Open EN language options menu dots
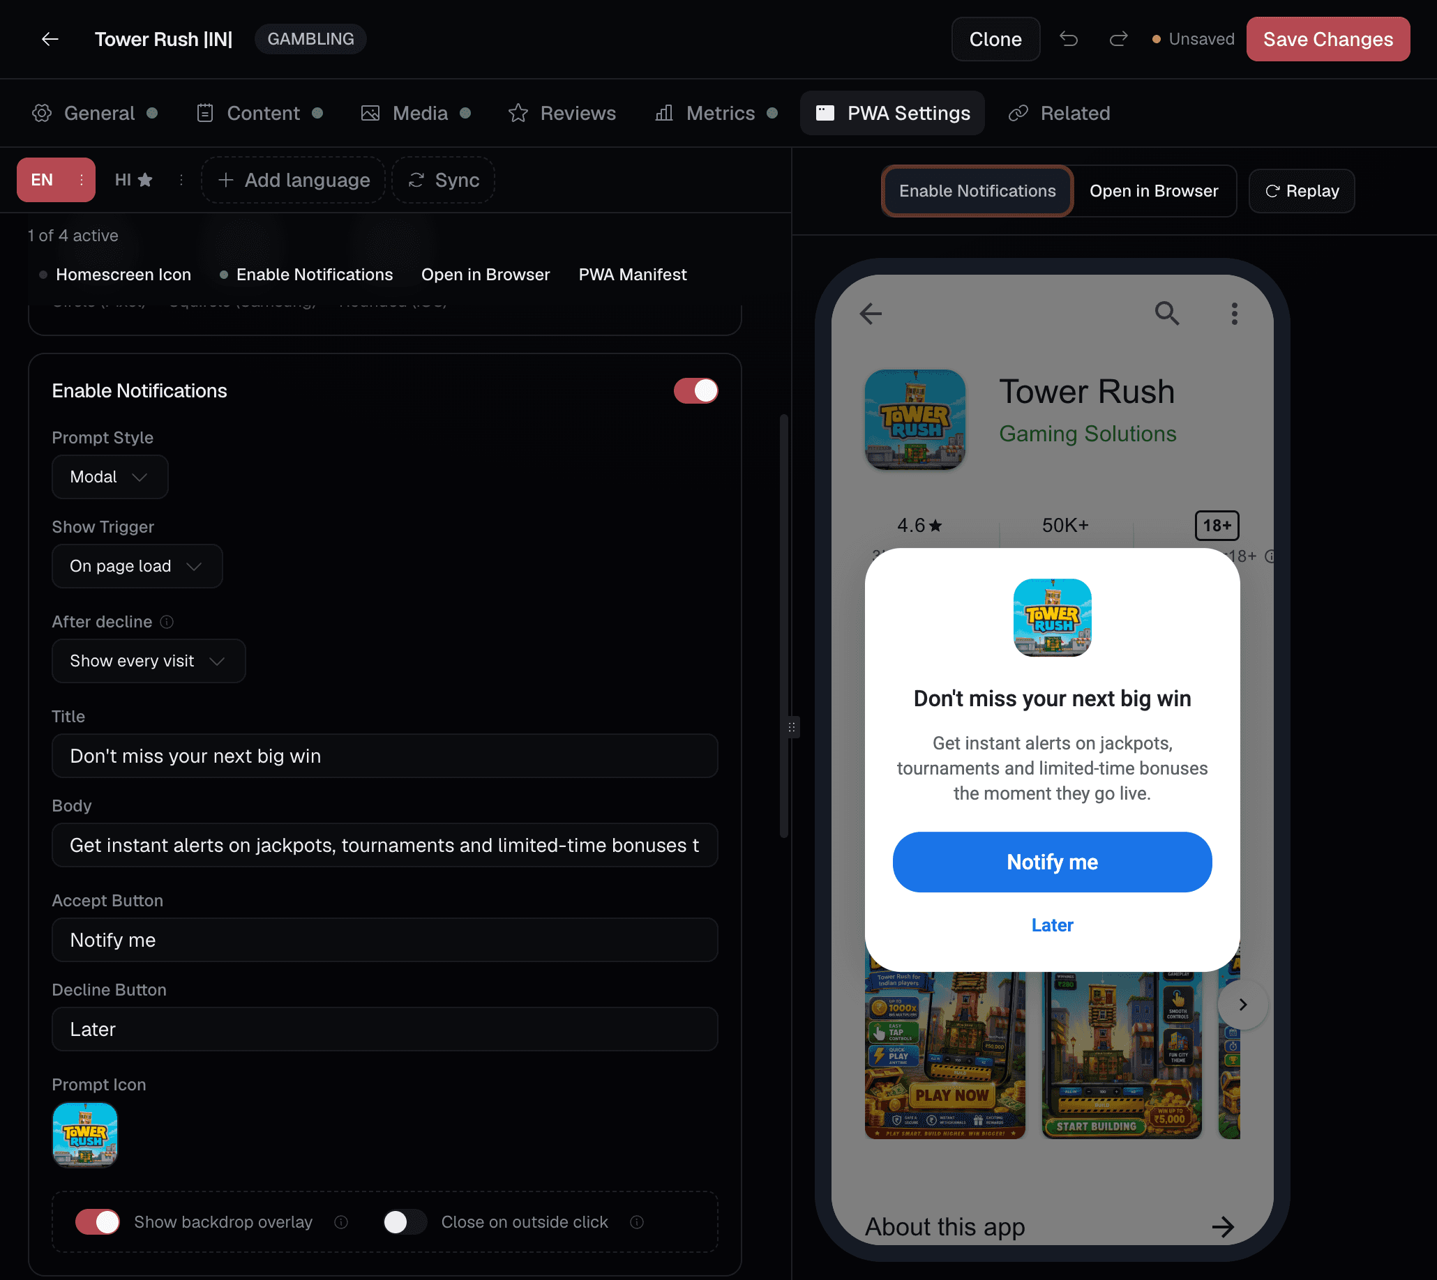Viewport: 1437px width, 1280px height. pos(82,180)
